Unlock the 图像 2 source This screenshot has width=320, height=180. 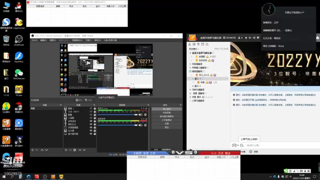95,108
